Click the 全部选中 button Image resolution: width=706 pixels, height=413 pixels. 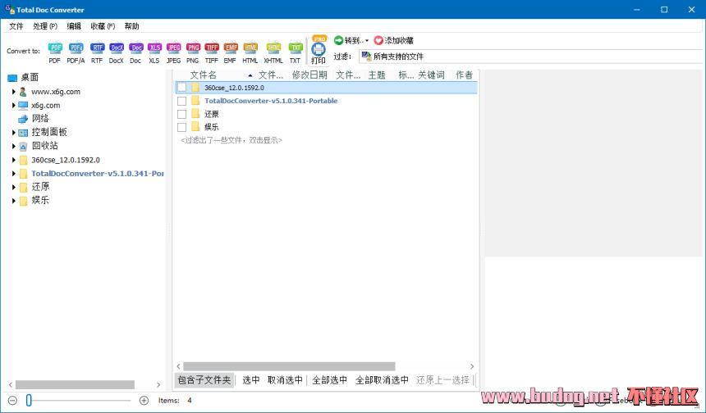(329, 380)
